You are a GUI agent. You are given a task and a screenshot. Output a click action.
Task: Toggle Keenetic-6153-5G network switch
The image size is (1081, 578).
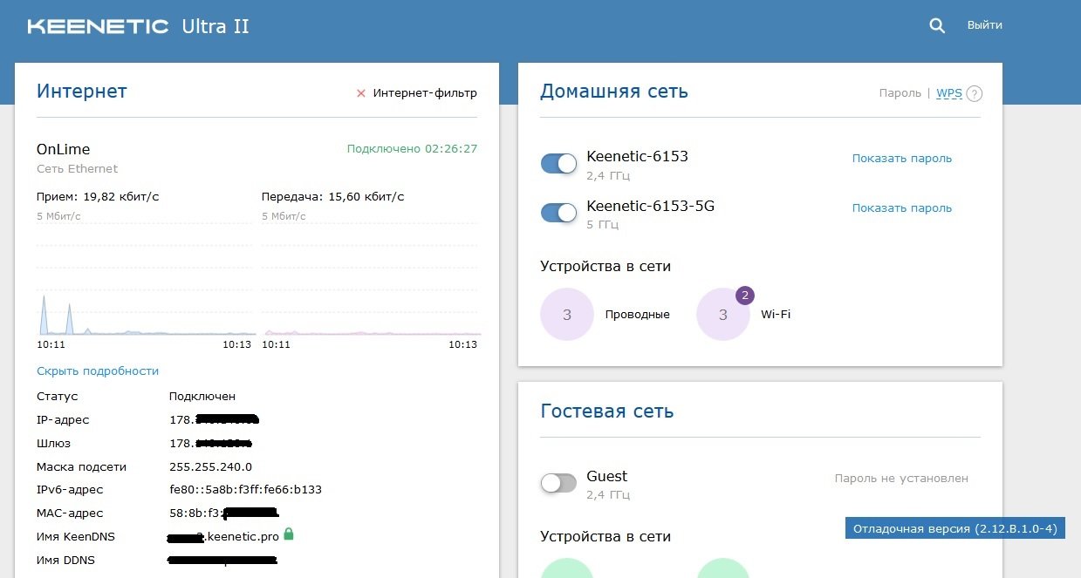point(558,212)
